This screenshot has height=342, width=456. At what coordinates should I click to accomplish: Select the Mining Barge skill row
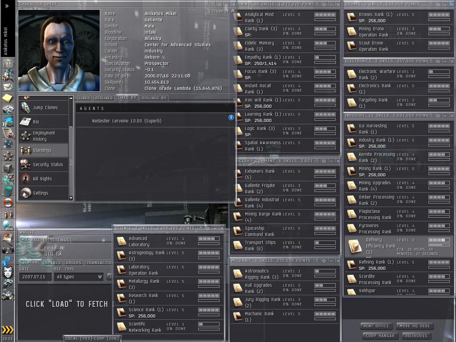(x=285, y=217)
